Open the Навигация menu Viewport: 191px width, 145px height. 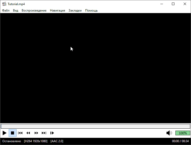point(57,11)
